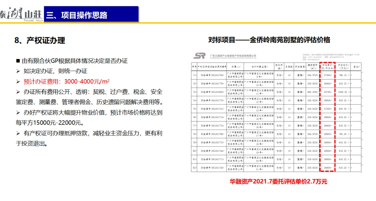
Task: Click the 泰湖山莊 Tailake Villa logo
Action: (22, 14)
